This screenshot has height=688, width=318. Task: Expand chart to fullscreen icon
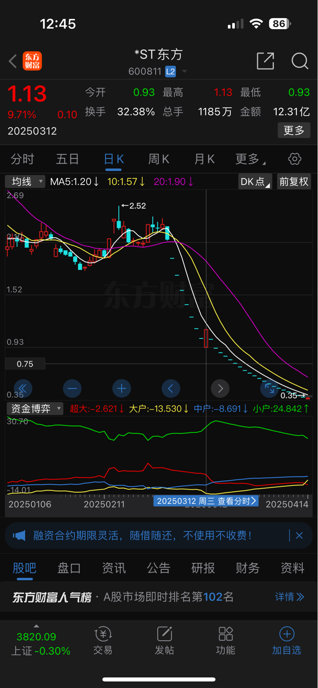[269, 388]
